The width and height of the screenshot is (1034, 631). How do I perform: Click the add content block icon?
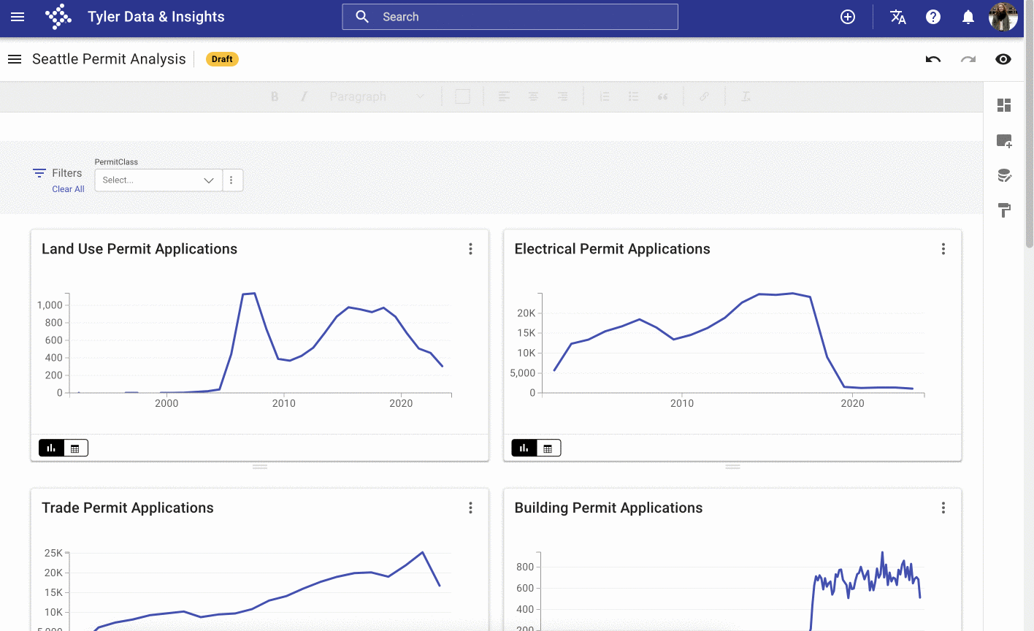tap(1004, 141)
